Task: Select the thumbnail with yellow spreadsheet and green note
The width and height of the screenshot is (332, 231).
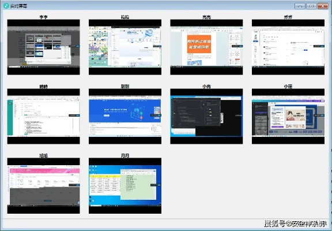Action: click(125, 185)
